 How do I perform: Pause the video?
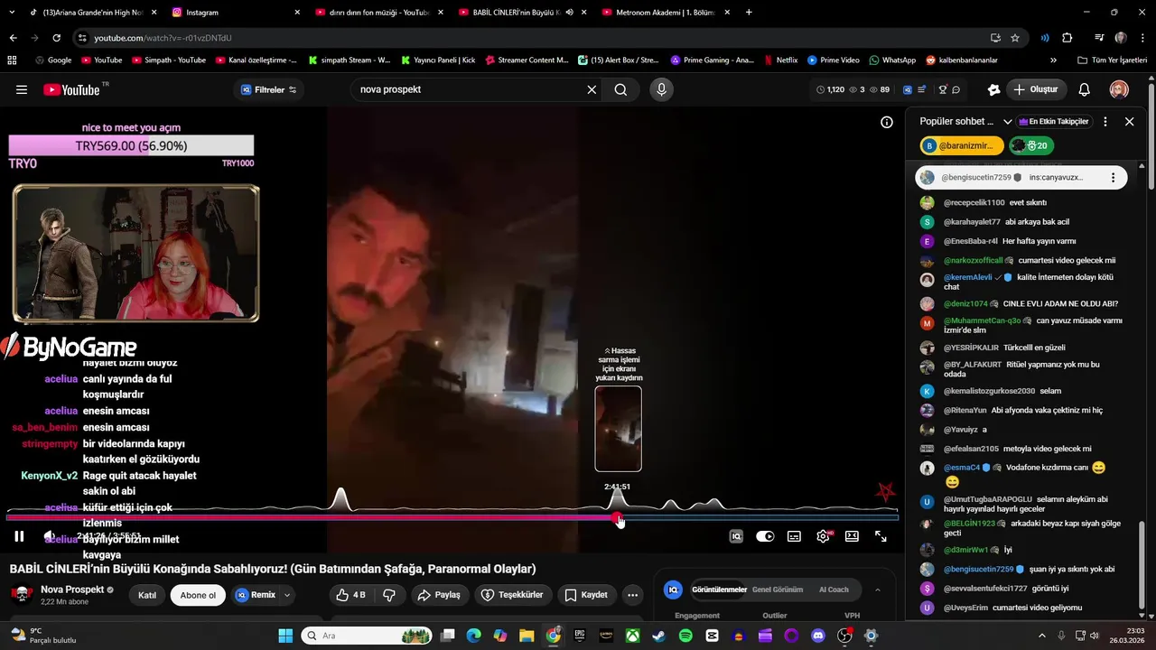pyautogui.click(x=19, y=536)
